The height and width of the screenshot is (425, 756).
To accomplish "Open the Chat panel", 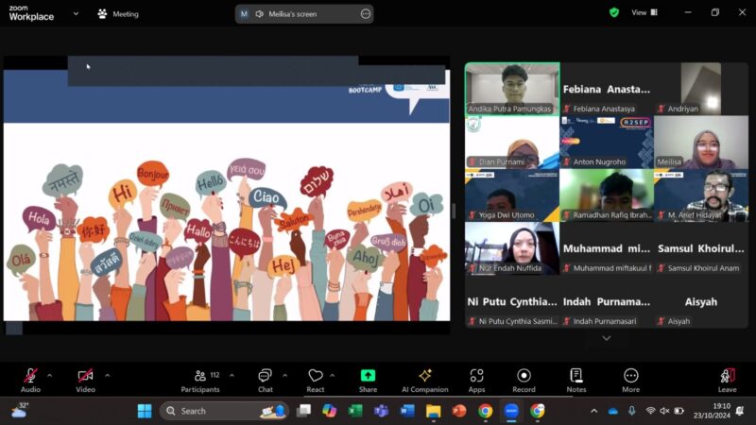I will click(266, 376).
